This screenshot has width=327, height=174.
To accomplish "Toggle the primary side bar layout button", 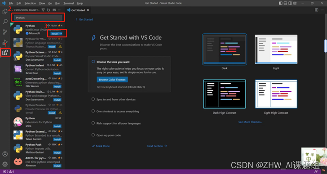I will [x=281, y=3].
